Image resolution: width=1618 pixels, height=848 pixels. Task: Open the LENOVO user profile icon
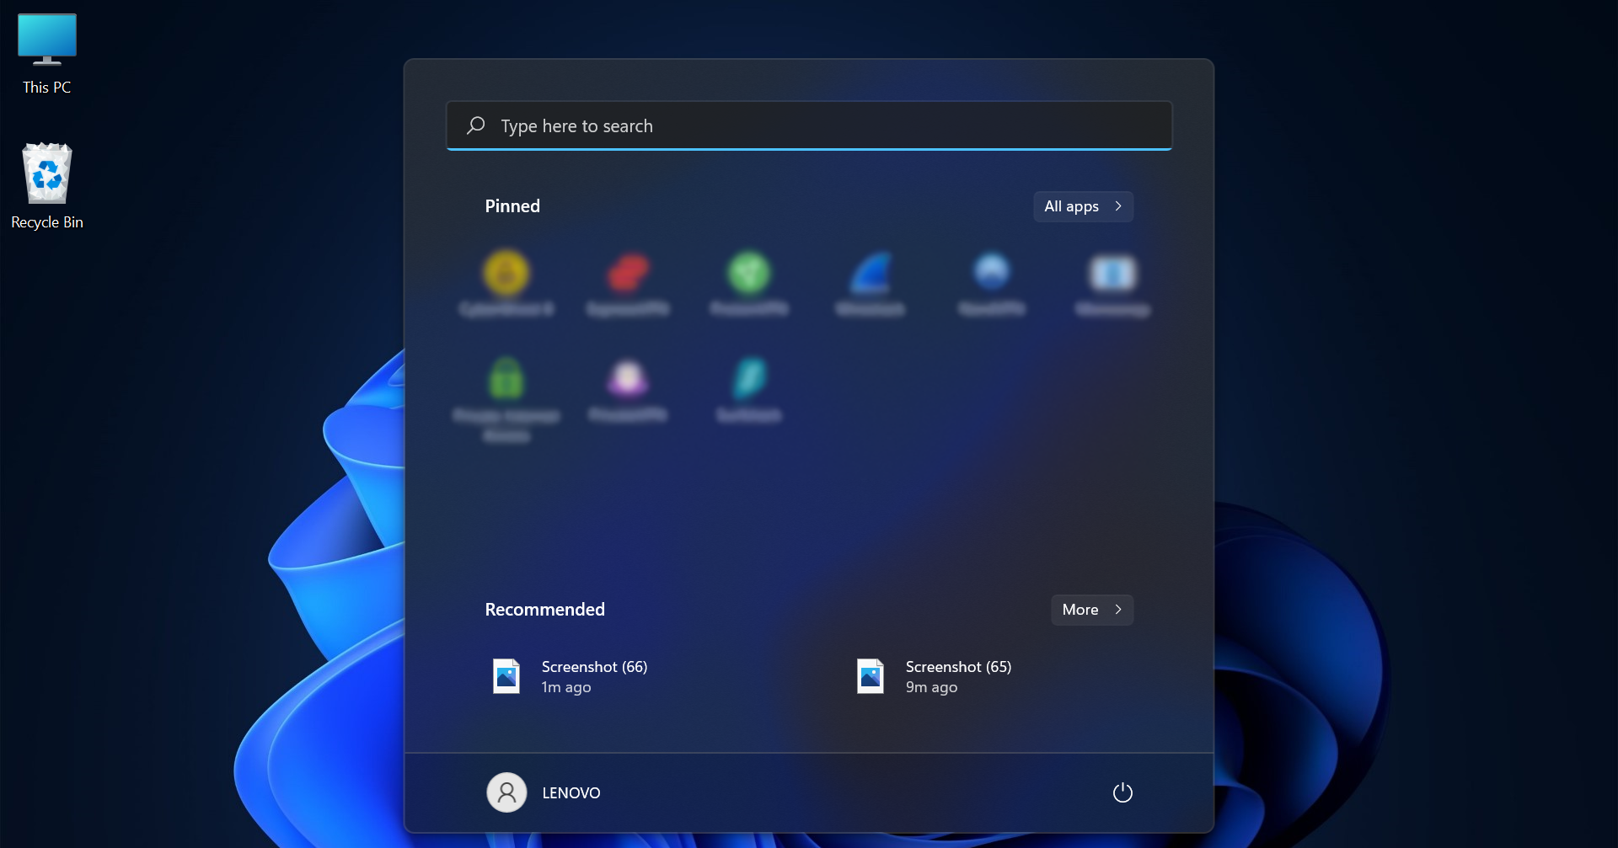506,792
